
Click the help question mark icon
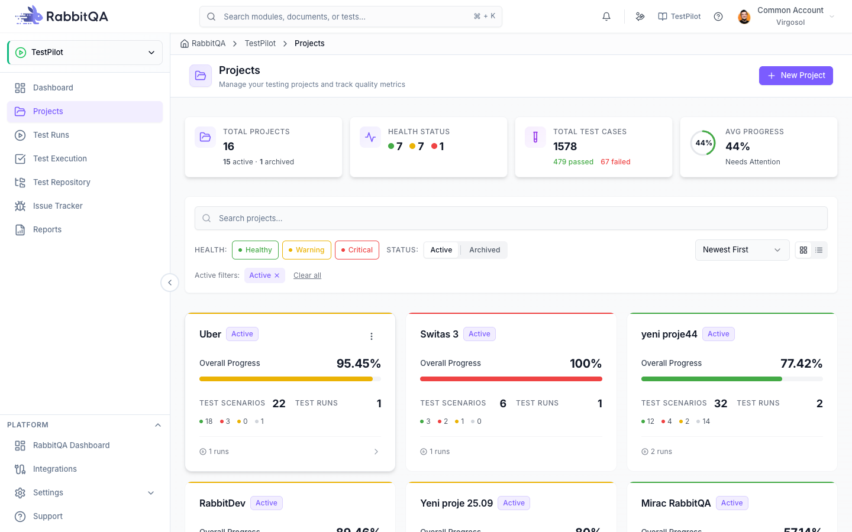click(x=718, y=17)
